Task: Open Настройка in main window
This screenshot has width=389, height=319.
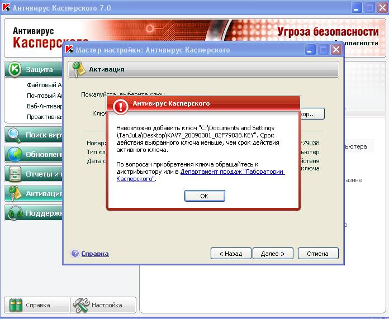Action: tap(103, 305)
